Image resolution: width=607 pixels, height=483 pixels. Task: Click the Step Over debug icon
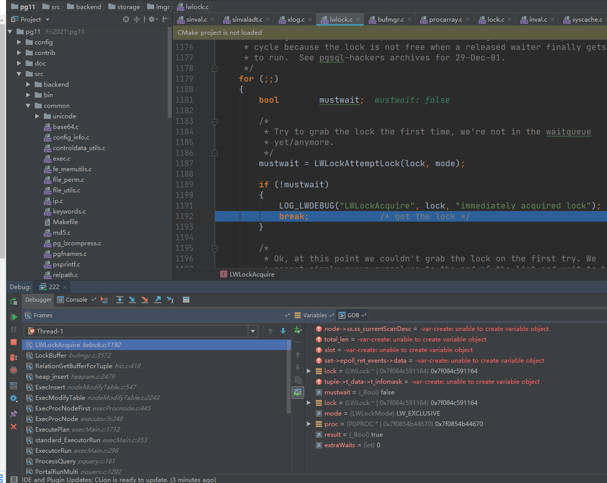[x=120, y=300]
